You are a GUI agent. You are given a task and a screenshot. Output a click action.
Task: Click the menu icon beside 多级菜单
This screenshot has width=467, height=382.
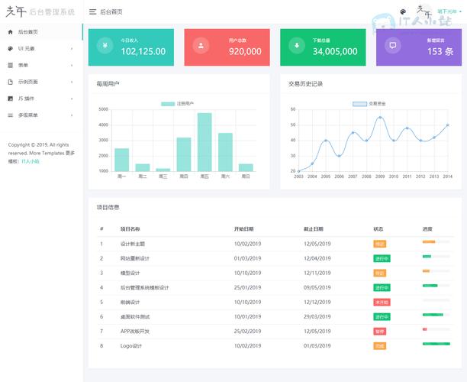click(x=11, y=115)
